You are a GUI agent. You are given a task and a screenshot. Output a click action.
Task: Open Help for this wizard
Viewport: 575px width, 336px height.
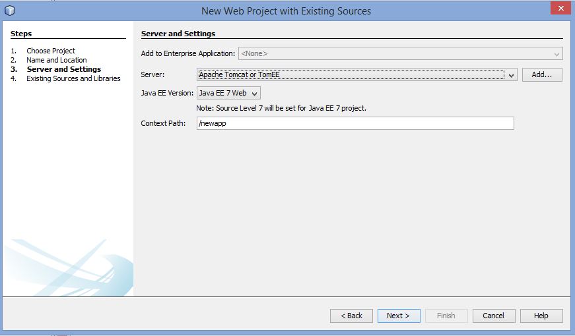click(541, 316)
